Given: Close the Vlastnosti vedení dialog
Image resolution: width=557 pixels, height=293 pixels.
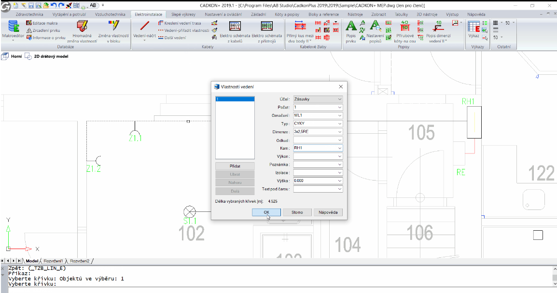Looking at the screenshot, I should coord(341,87).
